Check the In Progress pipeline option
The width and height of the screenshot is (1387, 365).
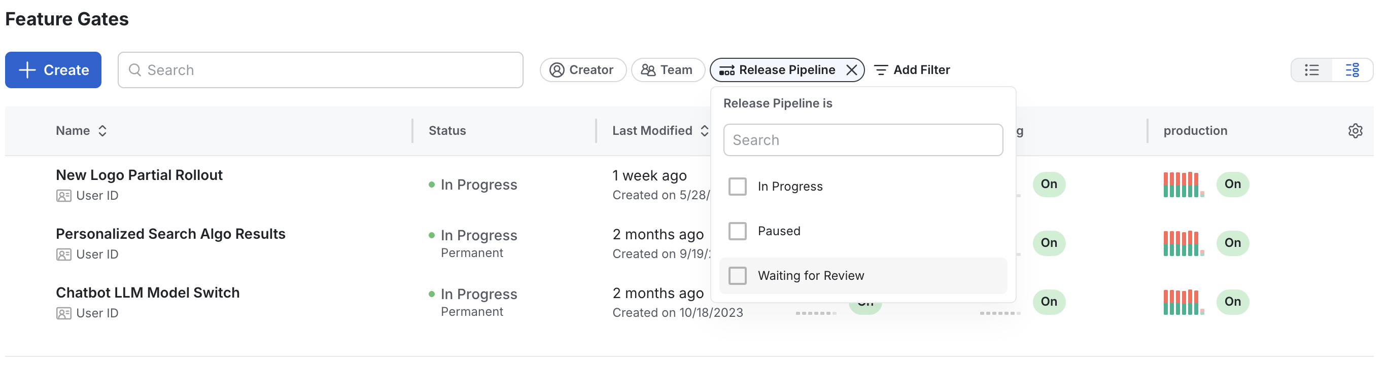click(737, 186)
